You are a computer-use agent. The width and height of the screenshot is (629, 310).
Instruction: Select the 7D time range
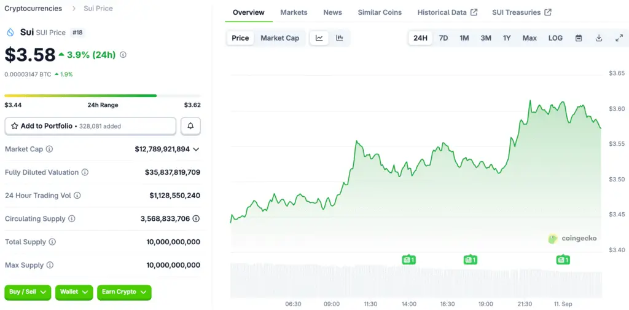(x=443, y=38)
